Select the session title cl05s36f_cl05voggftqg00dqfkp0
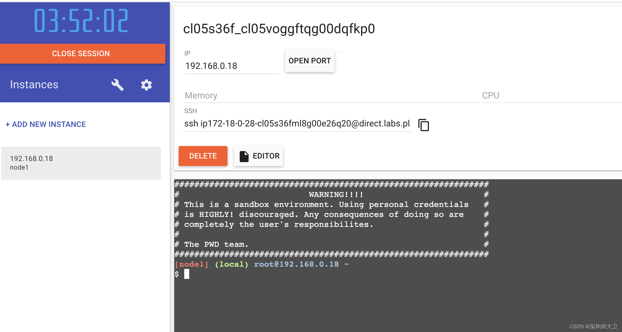 tap(279, 28)
